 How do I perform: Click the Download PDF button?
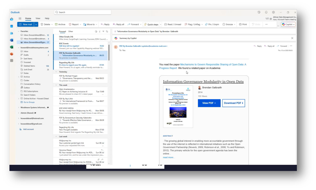coord(234,103)
